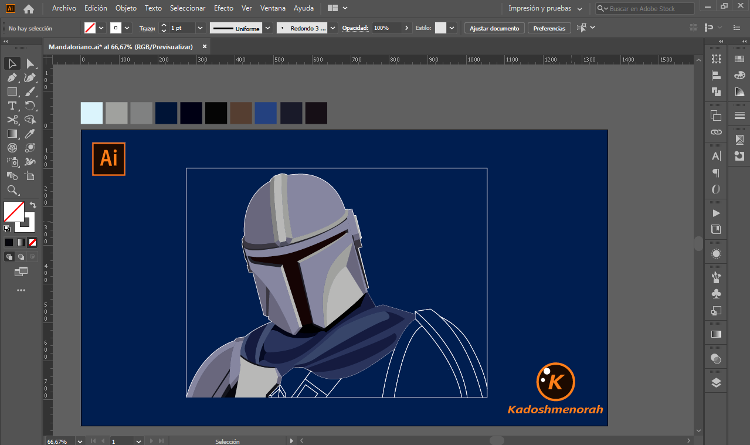Pick the Gradient tool in toolbar
The height and width of the screenshot is (445, 750).
coord(12,134)
